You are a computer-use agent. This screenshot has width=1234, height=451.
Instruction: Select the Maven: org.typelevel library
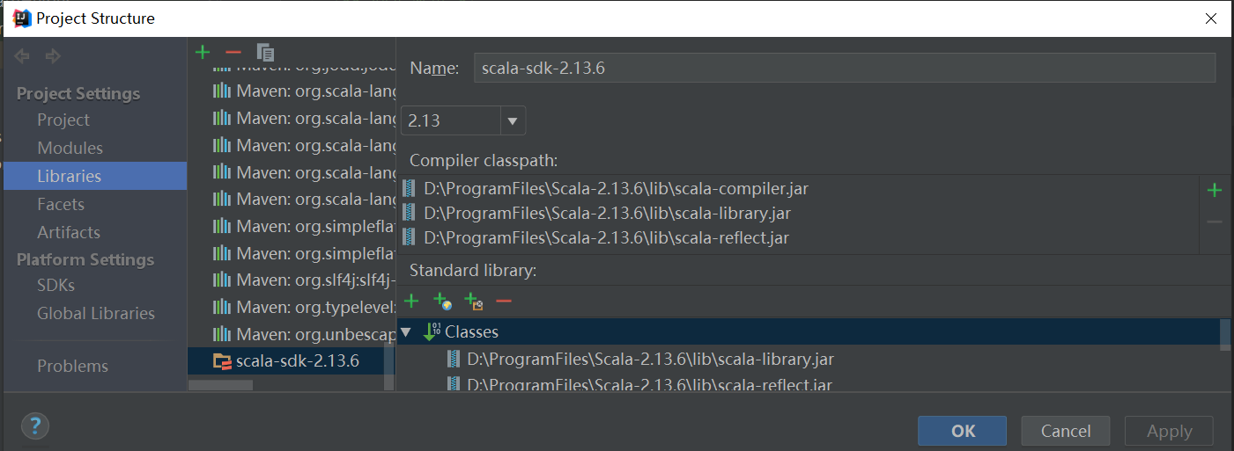pyautogui.click(x=290, y=307)
